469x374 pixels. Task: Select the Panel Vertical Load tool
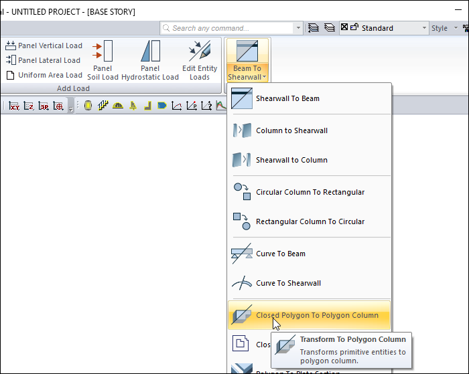(x=44, y=45)
